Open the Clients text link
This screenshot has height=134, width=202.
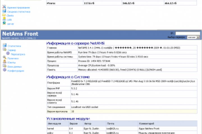(x=10, y=16)
